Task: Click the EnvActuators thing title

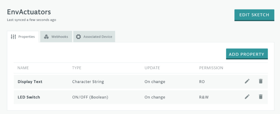Action: 29,12
